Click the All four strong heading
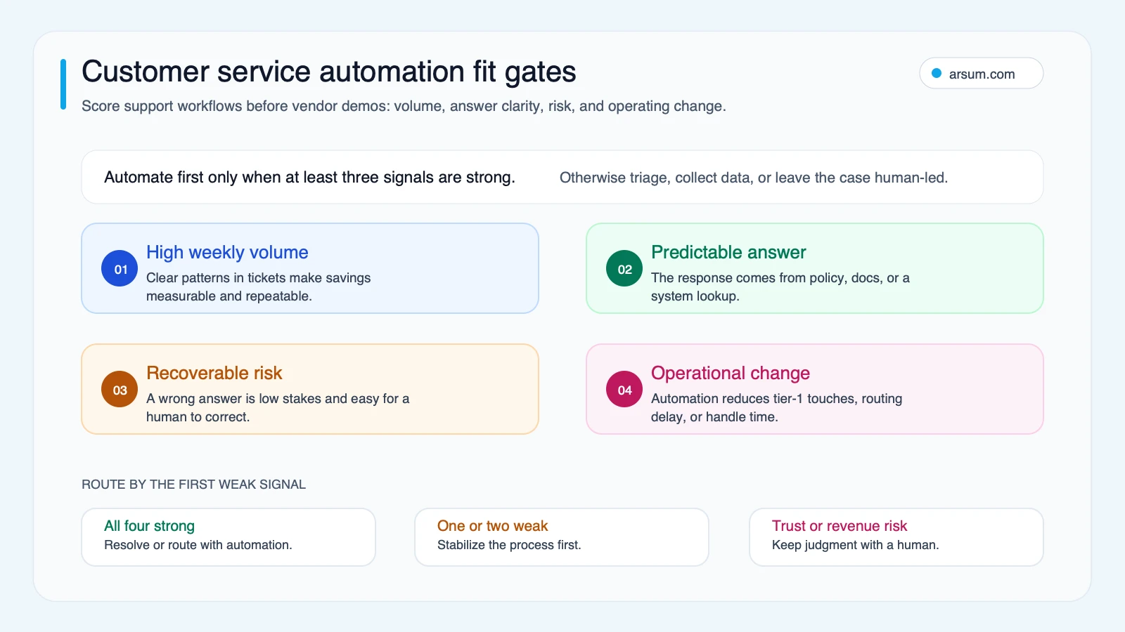This screenshot has height=632, width=1125. pyautogui.click(x=149, y=526)
